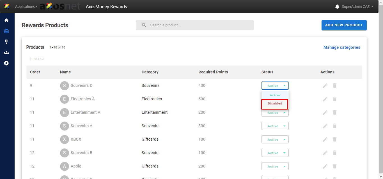The width and height of the screenshot is (383, 179).
Task: Click the home icon in the sidebar
Action: tap(6, 20)
